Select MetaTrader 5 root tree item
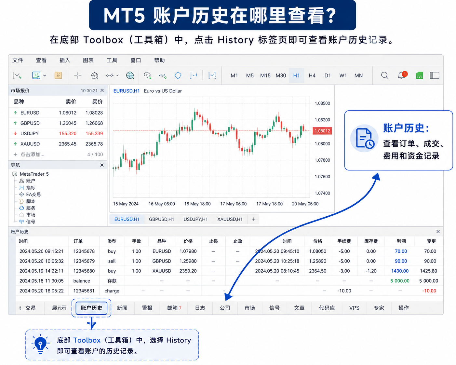The image size is (456, 365). pos(31,174)
